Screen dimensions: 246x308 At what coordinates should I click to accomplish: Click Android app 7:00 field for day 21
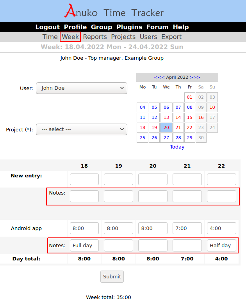pos(187,228)
